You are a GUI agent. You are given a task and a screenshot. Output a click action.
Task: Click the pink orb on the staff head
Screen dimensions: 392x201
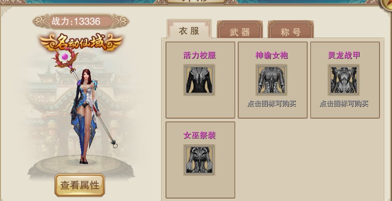click(x=65, y=57)
